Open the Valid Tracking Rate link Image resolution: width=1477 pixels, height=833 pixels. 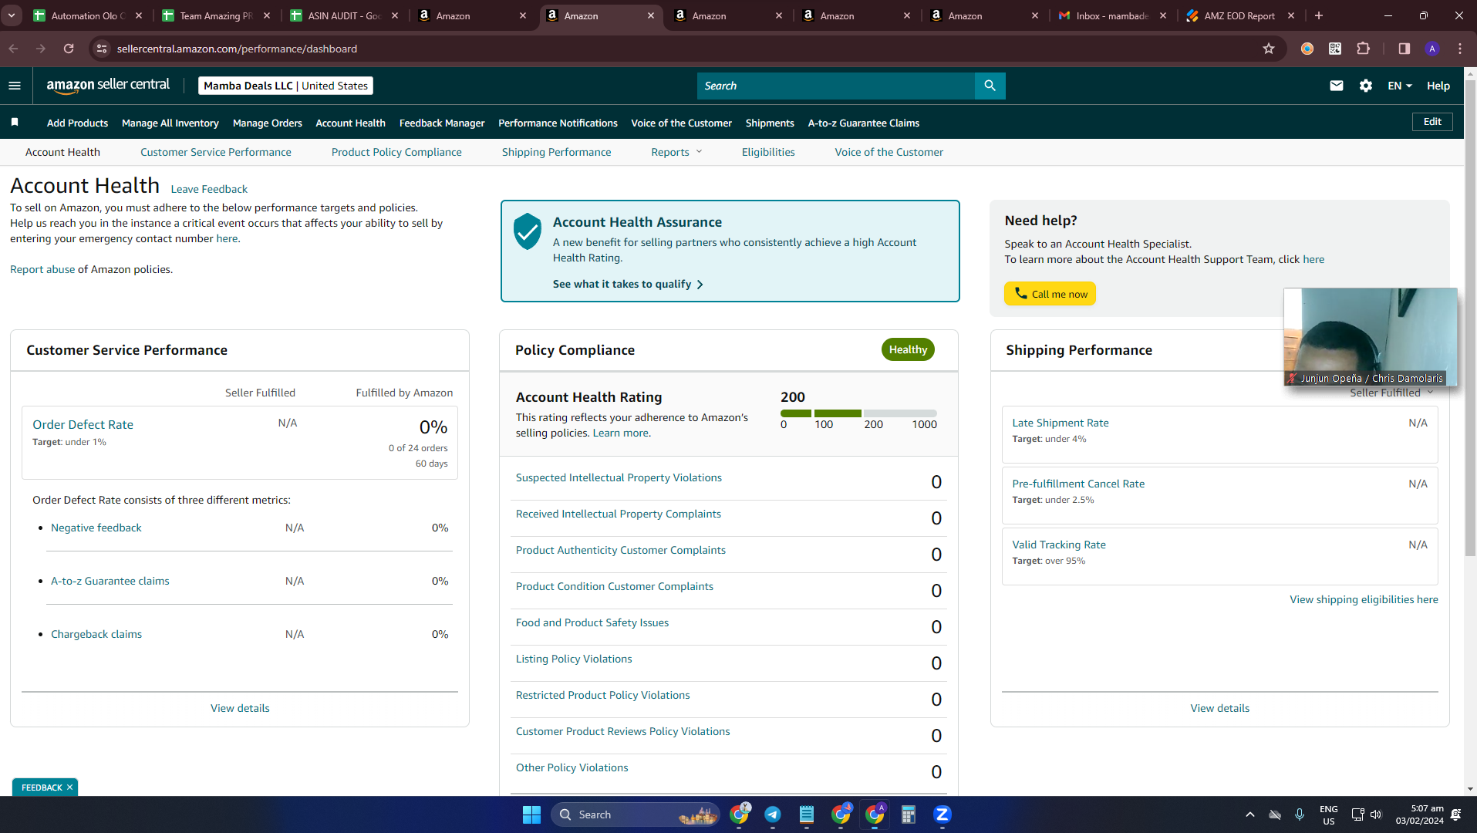click(x=1059, y=545)
